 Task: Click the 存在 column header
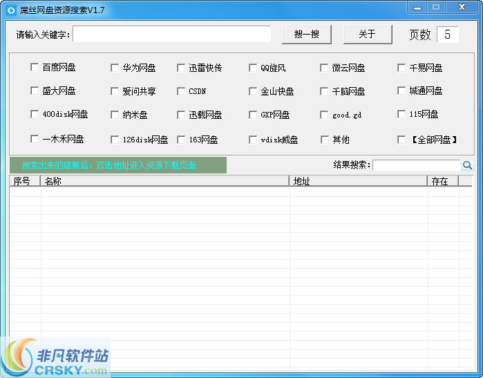pyautogui.click(x=443, y=181)
